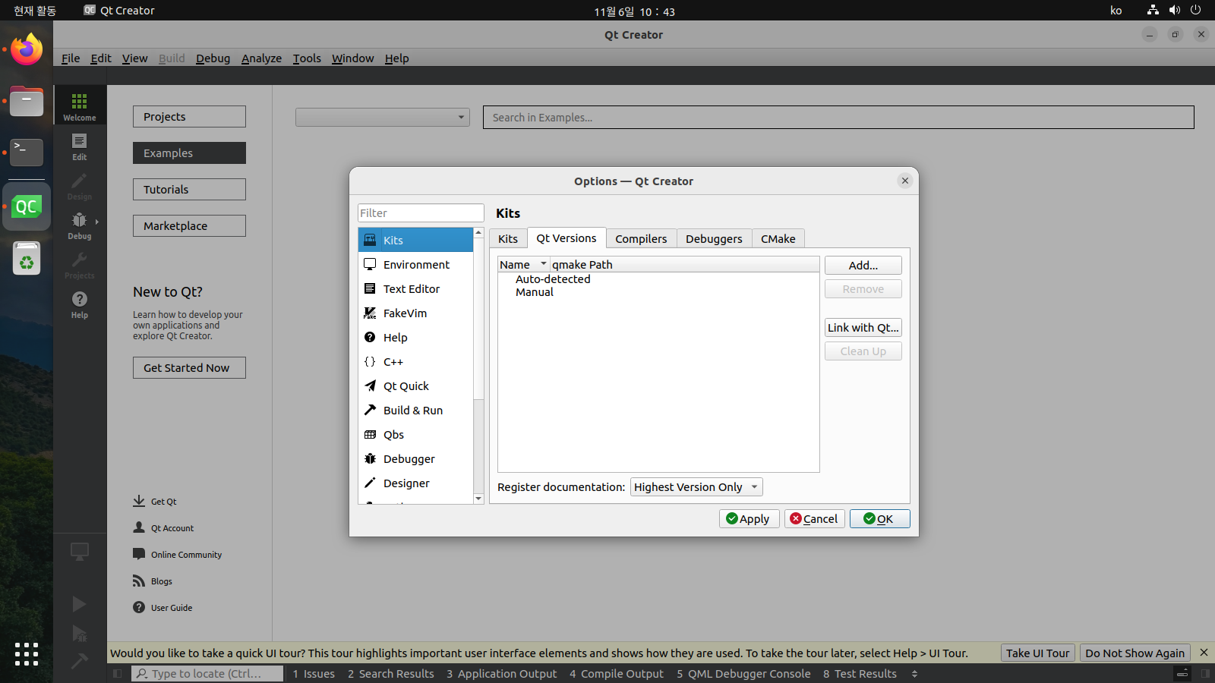1215x683 pixels.
Task: Show applications grid in dock
Action: click(27, 654)
